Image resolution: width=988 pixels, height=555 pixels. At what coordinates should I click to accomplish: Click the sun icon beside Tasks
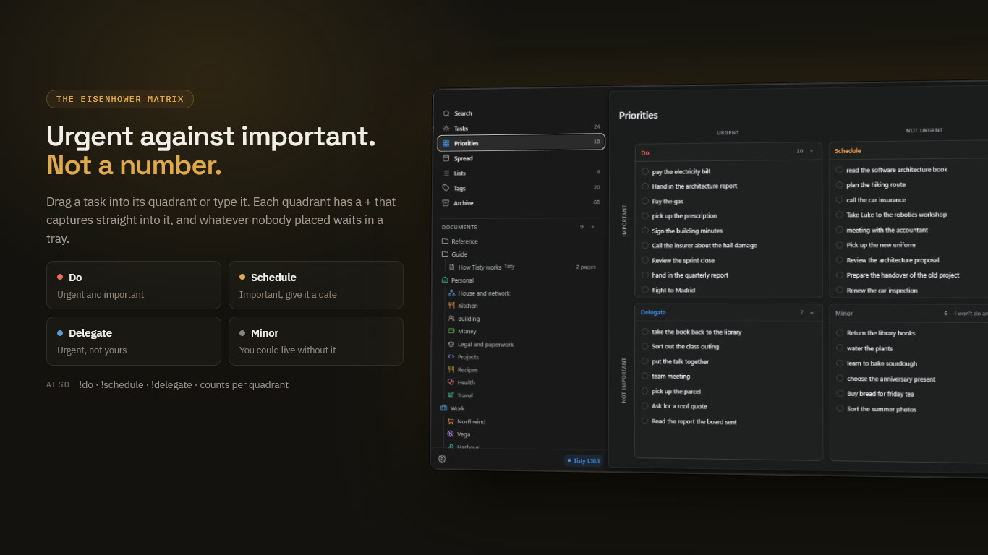pyautogui.click(x=446, y=128)
